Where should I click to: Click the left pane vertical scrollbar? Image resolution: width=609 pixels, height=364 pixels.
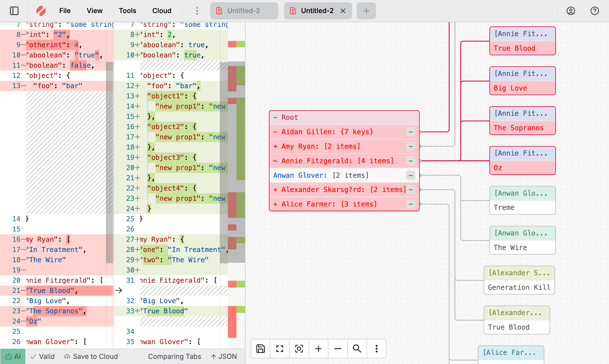tap(110, 162)
